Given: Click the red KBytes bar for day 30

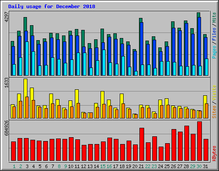Looking at the screenshot, I should coord(199,141).
